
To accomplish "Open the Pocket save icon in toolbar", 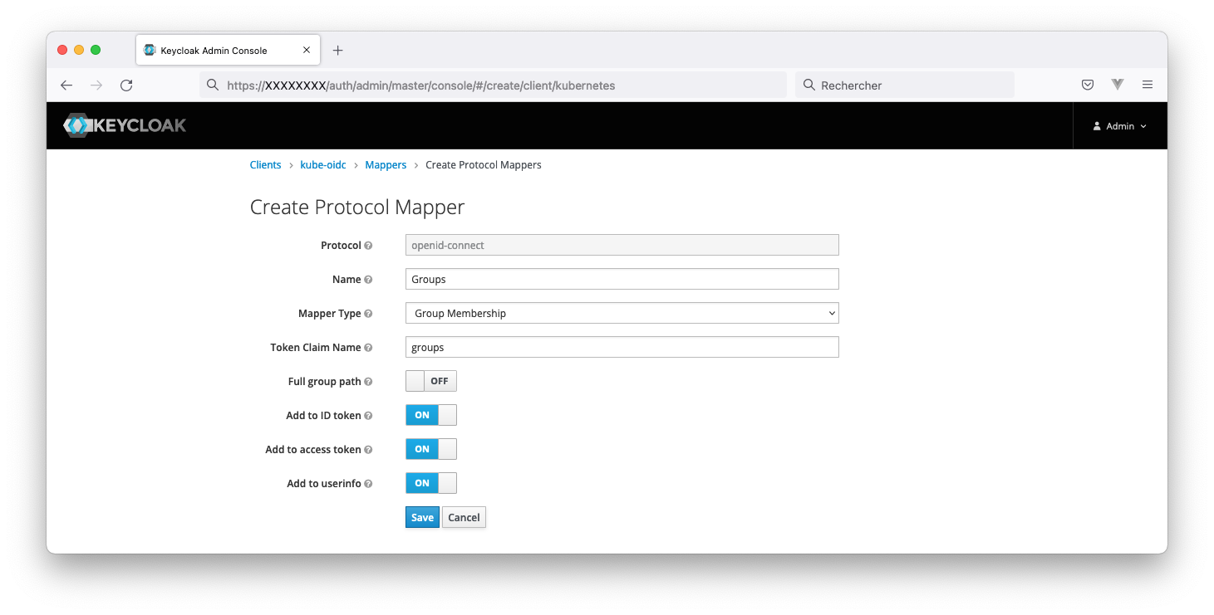I will pyautogui.click(x=1087, y=85).
